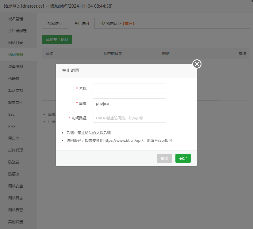Select the 禁止访问 tab
Viewport: 253px width, 229px height.
(x=81, y=23)
